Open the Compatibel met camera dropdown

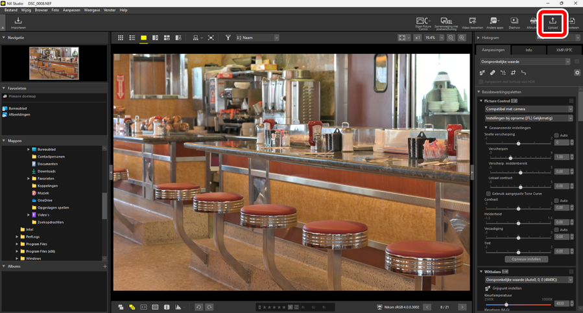point(529,109)
